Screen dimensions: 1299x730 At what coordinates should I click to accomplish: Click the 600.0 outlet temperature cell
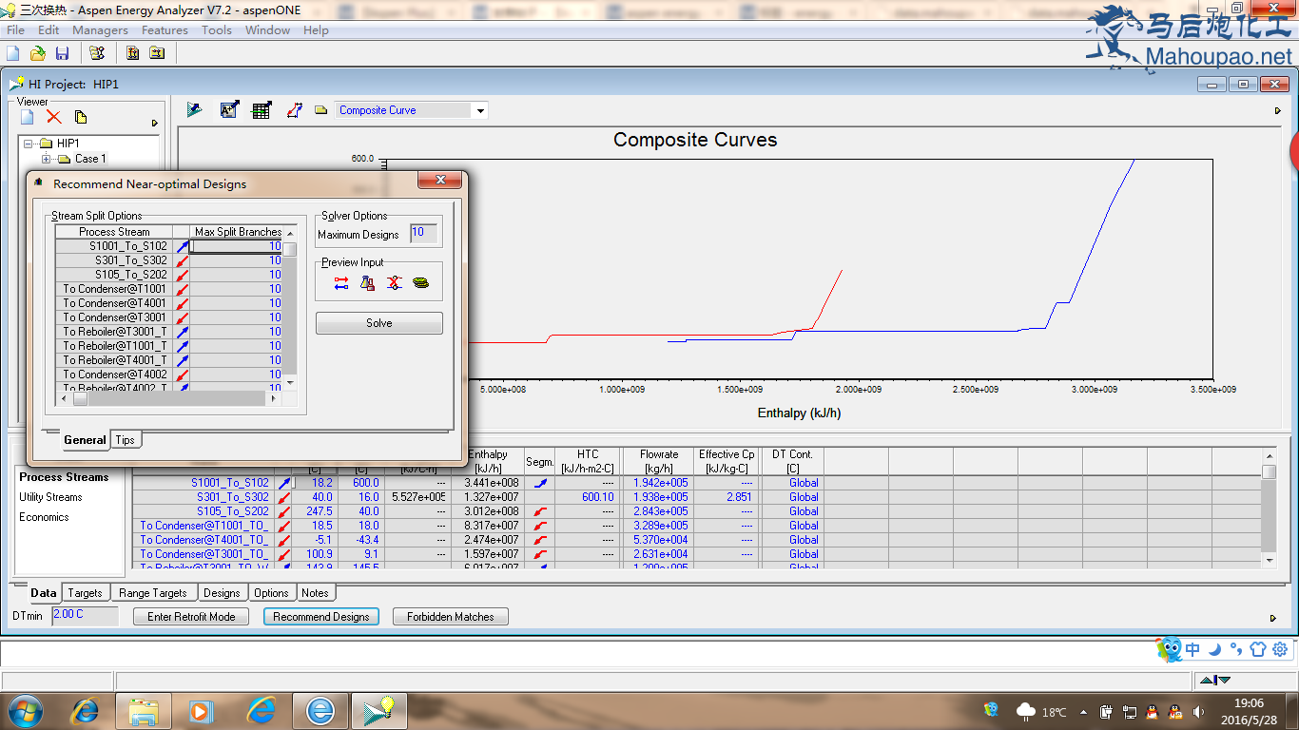[359, 483]
